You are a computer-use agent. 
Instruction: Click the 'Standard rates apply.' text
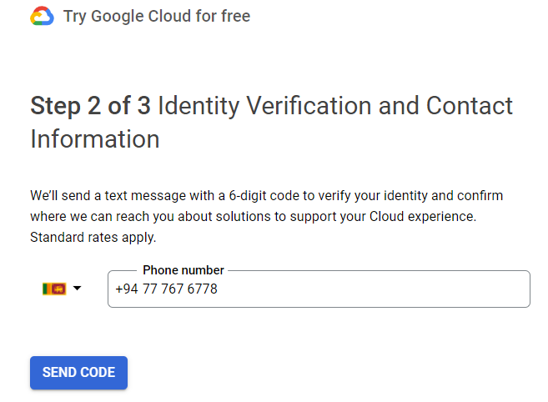point(93,238)
